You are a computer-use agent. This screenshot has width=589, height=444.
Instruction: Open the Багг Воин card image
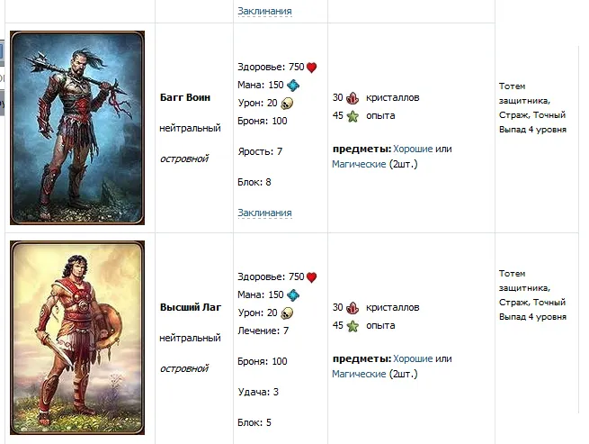[77, 127]
